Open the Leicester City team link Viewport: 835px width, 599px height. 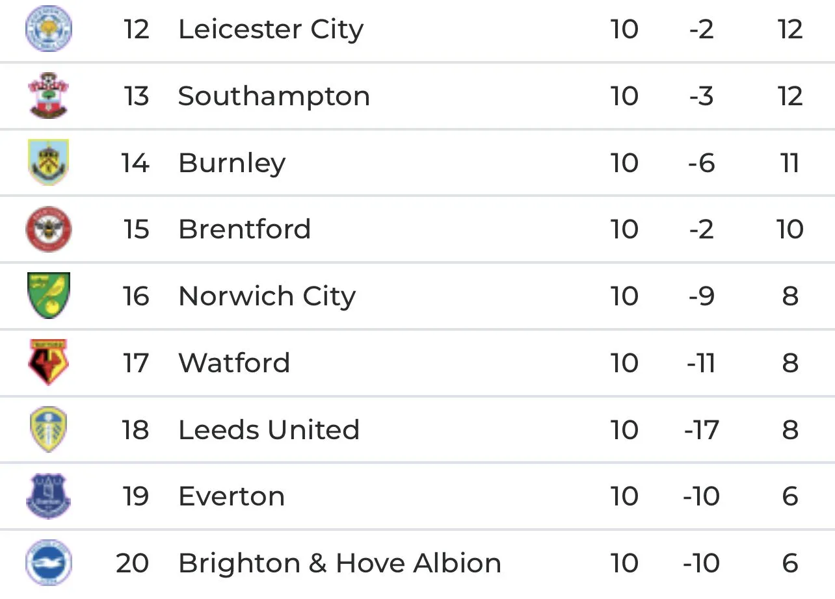(x=271, y=29)
